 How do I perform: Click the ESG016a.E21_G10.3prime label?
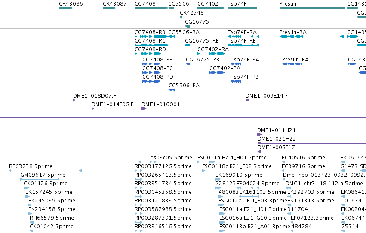coord(253,218)
